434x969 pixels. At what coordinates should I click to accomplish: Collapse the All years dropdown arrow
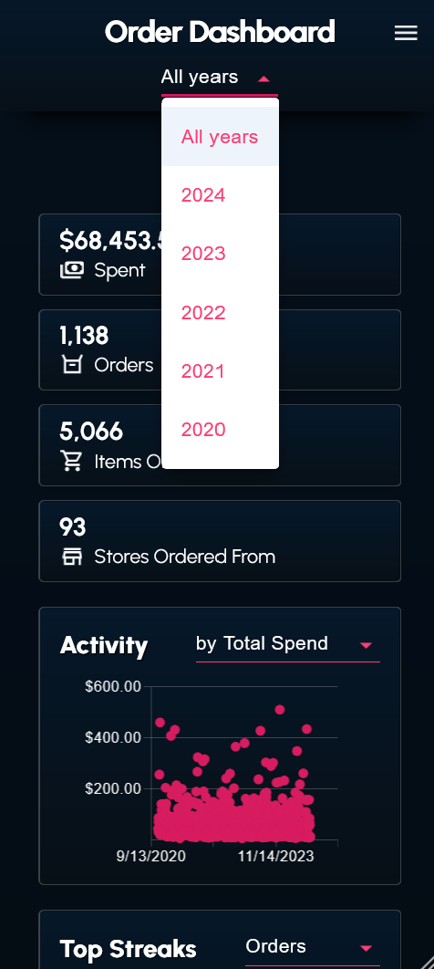263,79
